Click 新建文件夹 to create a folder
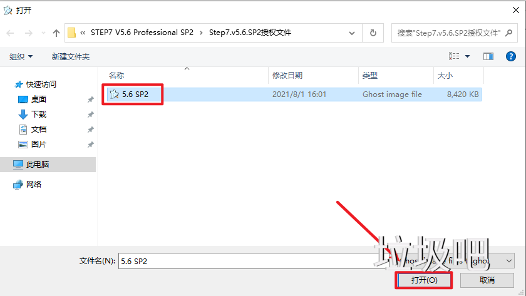Viewport: 526px width, 296px height. [x=70, y=56]
